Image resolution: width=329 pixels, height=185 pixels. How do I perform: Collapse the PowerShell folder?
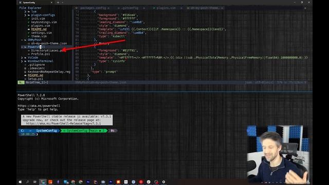22,47
